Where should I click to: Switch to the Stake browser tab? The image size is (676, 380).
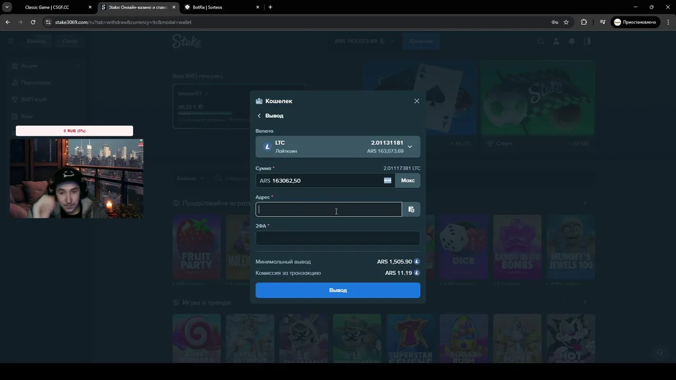[x=138, y=7]
